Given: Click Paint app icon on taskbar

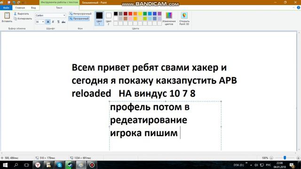Looking at the screenshot, I should pyautogui.click(x=81, y=165).
